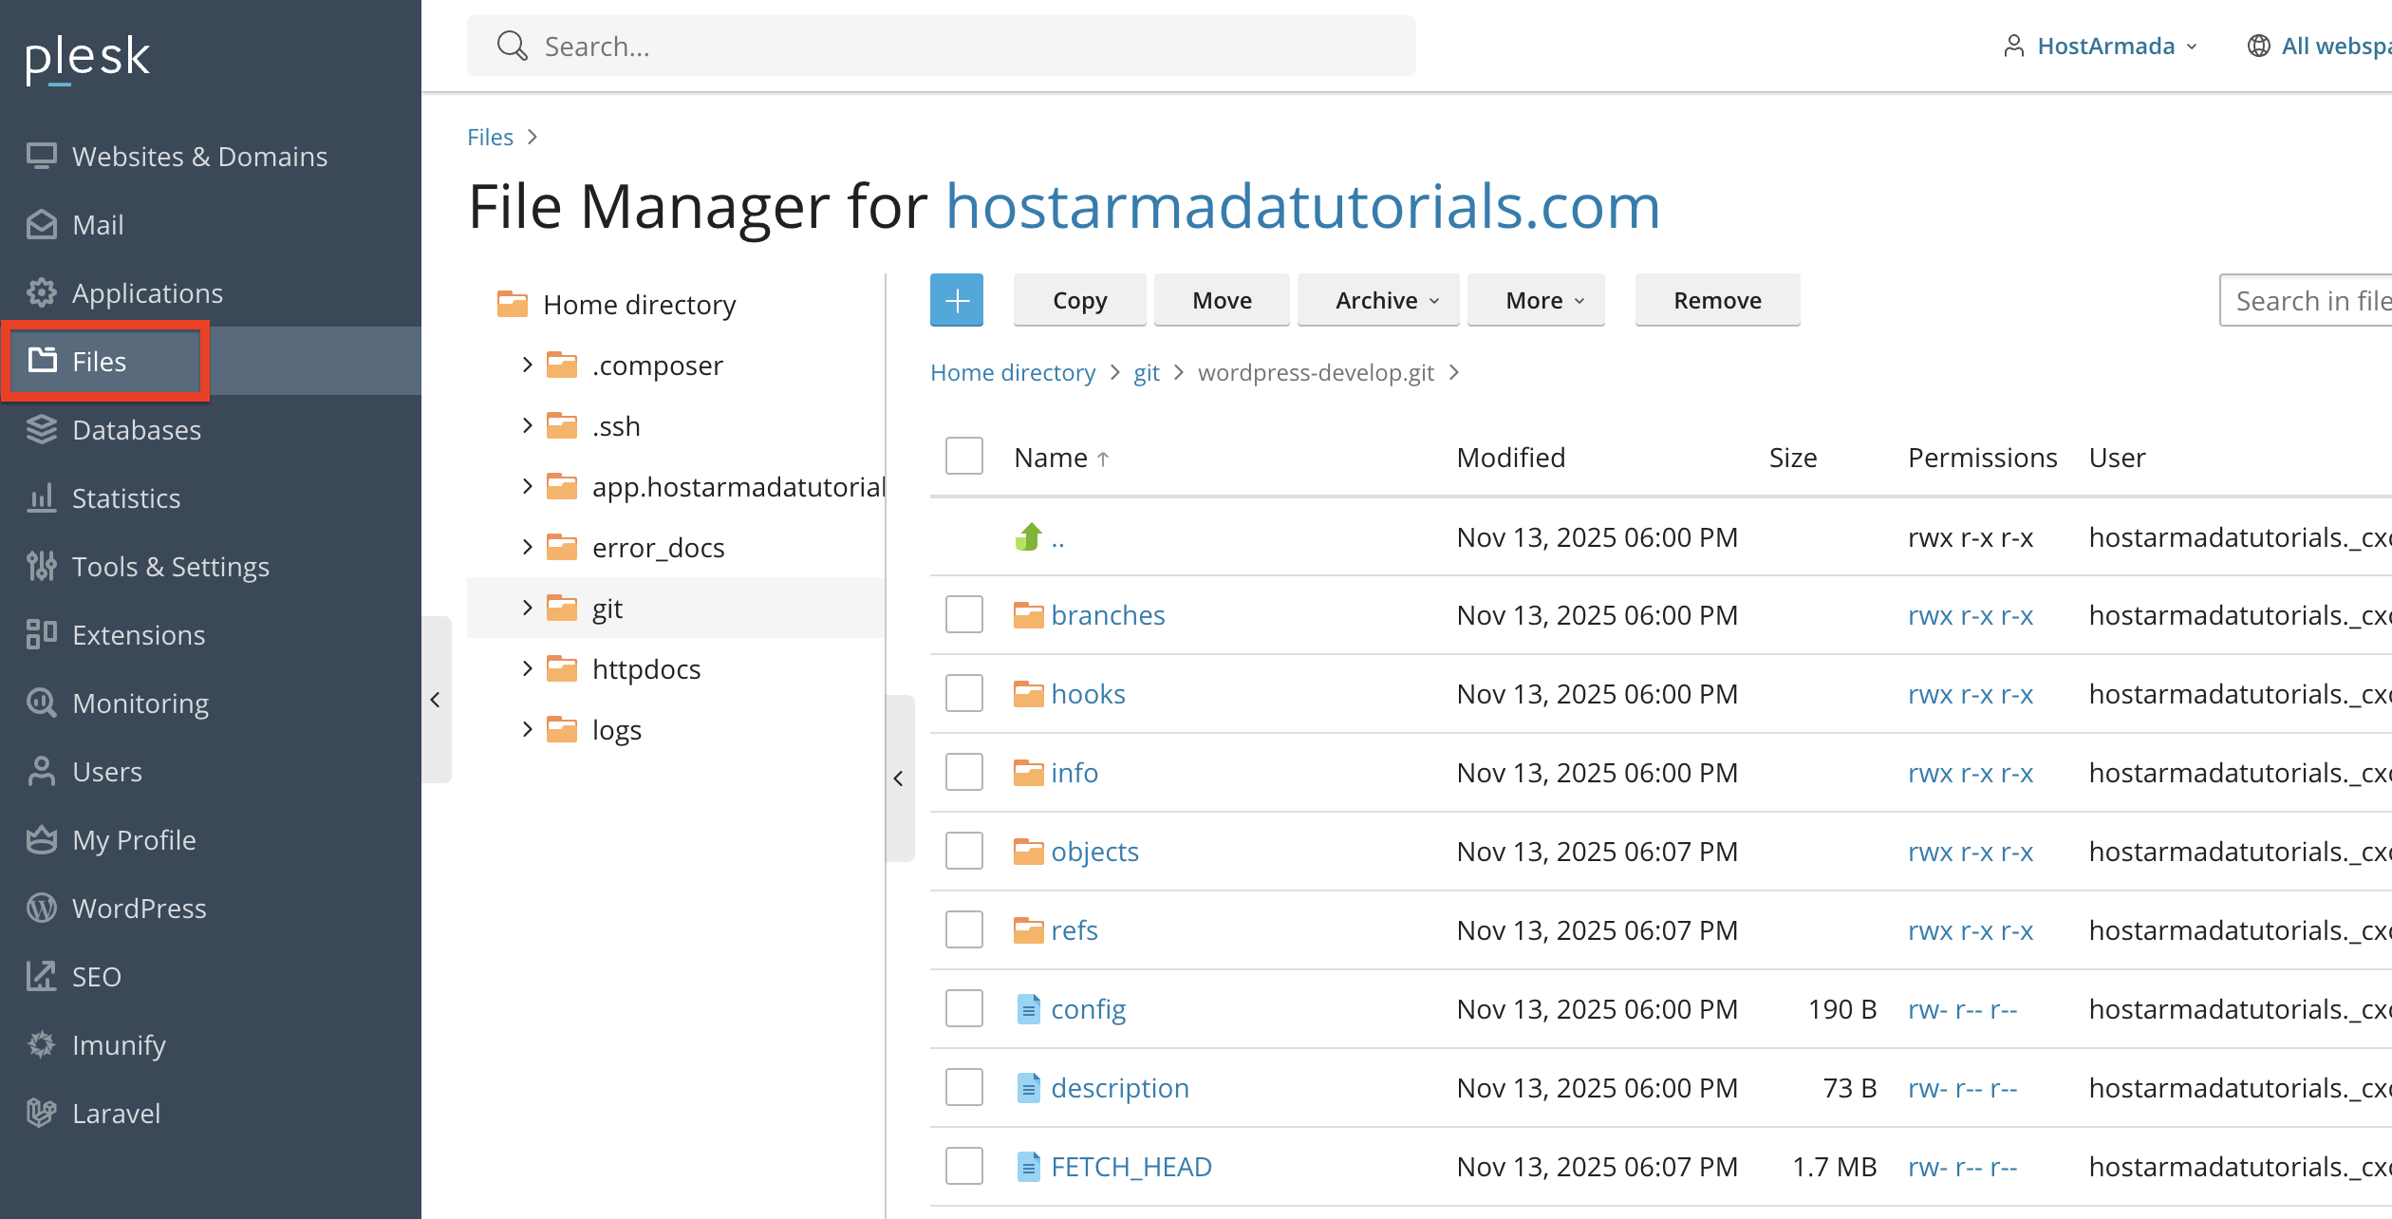This screenshot has height=1219, width=2392.
Task: Click the Plesk logo
Action: pos(87,59)
